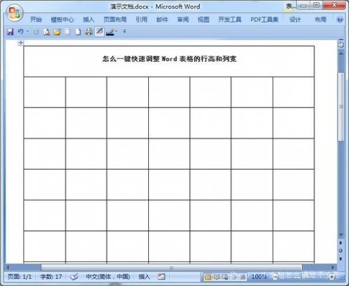Viewport: 349px width, 286px height.
Task: Open the pen color dropdown arrow
Action: point(116,32)
